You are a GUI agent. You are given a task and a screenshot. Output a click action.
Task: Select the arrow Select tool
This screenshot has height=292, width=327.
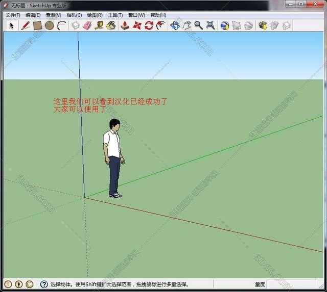(11, 25)
